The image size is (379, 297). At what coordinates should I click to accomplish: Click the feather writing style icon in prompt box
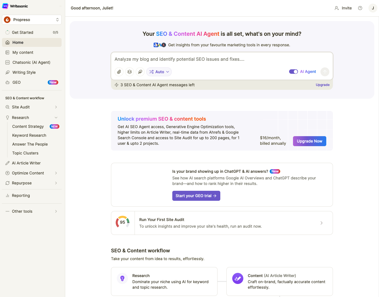[x=140, y=72]
